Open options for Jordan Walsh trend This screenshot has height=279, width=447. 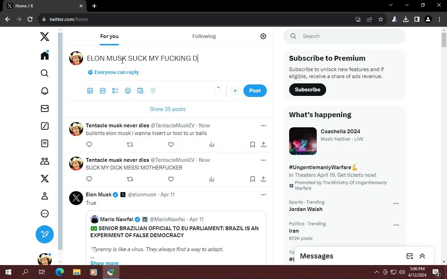coord(396,203)
